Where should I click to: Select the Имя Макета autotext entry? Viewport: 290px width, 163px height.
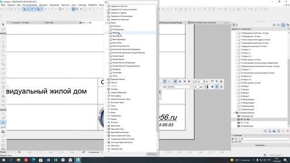pos(117,36)
